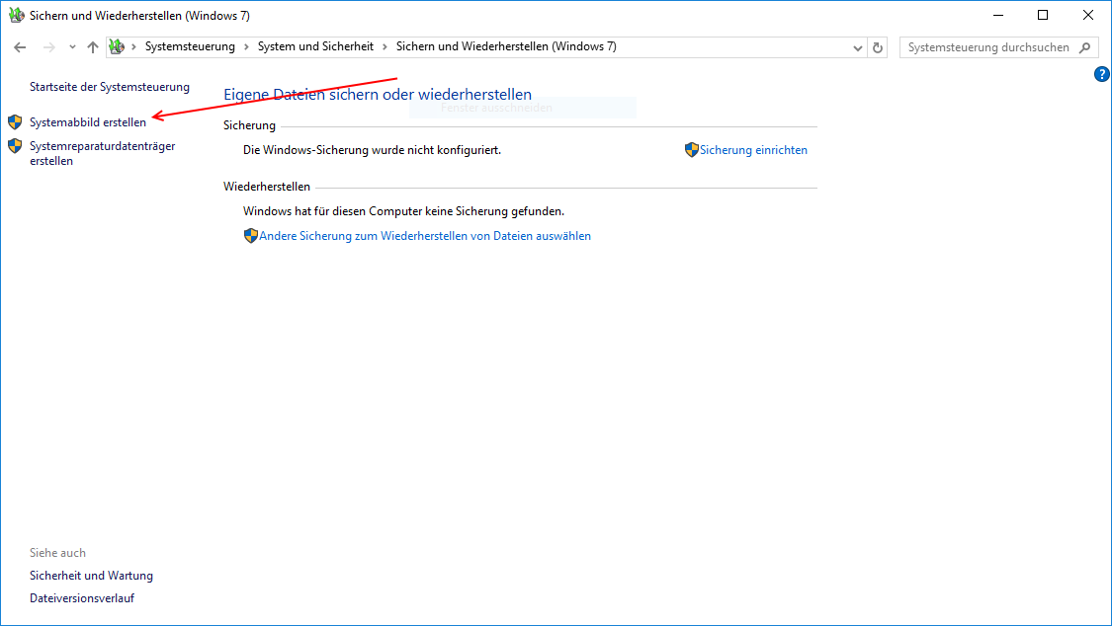Click the shield icon next to Sicherung einrichten
This screenshot has height=626, width=1112.
[692, 149]
